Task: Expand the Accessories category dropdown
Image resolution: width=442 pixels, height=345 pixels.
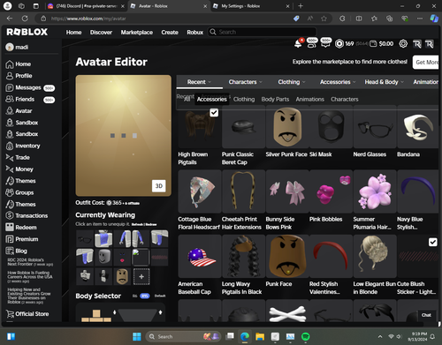Action: pos(338,82)
